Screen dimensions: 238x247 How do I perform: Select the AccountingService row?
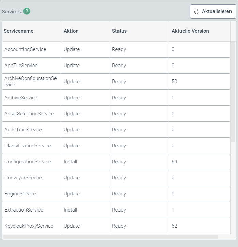(x=25, y=49)
